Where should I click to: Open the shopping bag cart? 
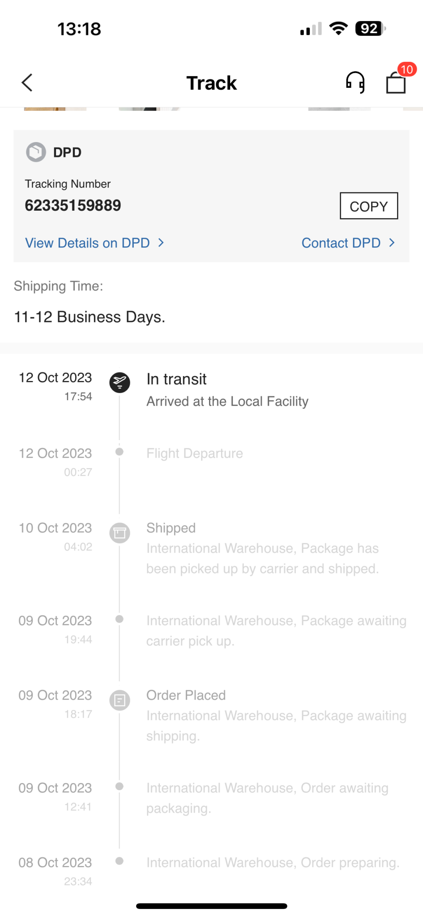(x=396, y=83)
